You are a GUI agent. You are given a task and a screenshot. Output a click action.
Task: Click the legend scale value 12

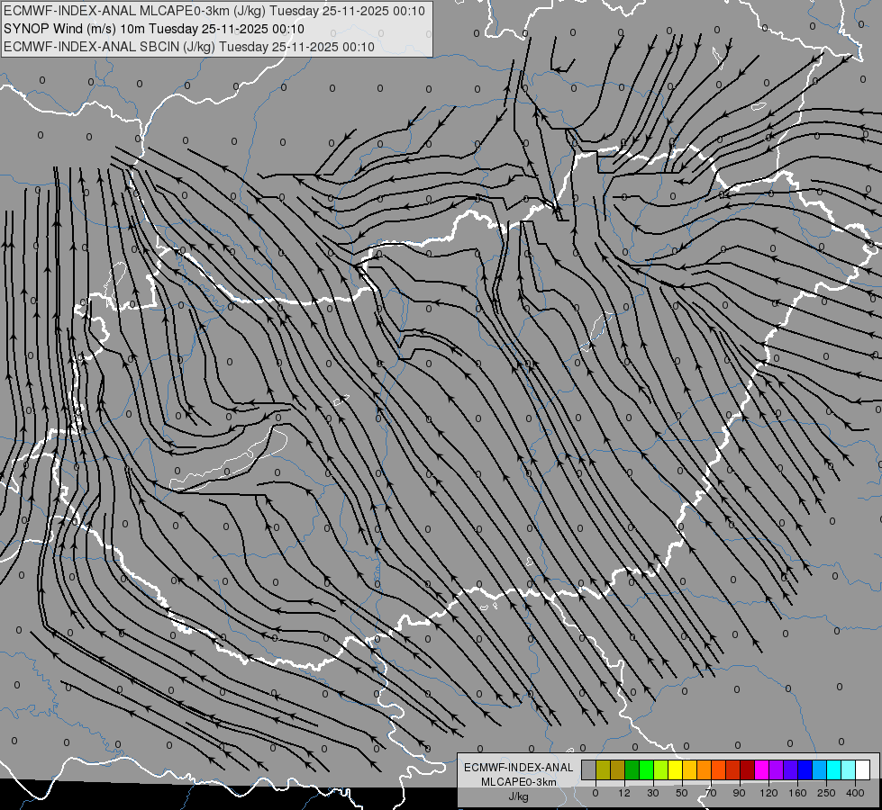point(624,793)
